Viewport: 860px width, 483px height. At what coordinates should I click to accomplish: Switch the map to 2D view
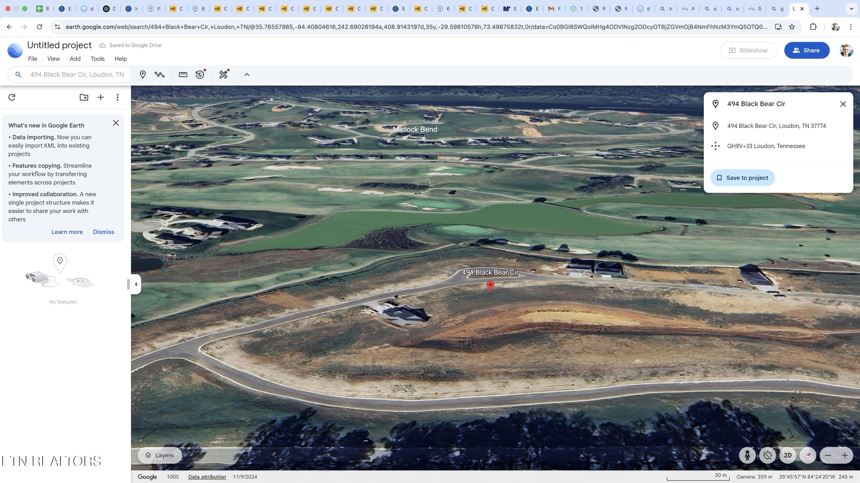[787, 455]
